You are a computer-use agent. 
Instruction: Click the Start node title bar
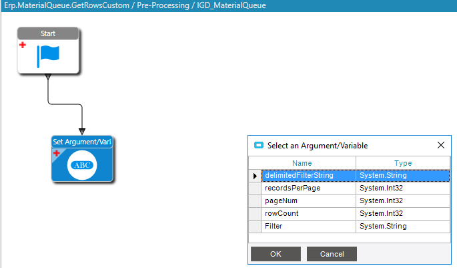48,33
